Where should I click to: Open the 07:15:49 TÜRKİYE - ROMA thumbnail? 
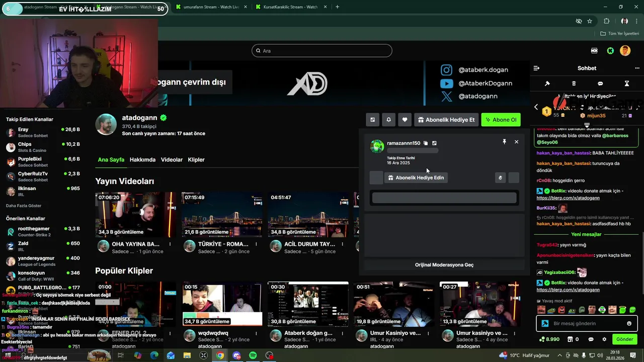point(221,215)
